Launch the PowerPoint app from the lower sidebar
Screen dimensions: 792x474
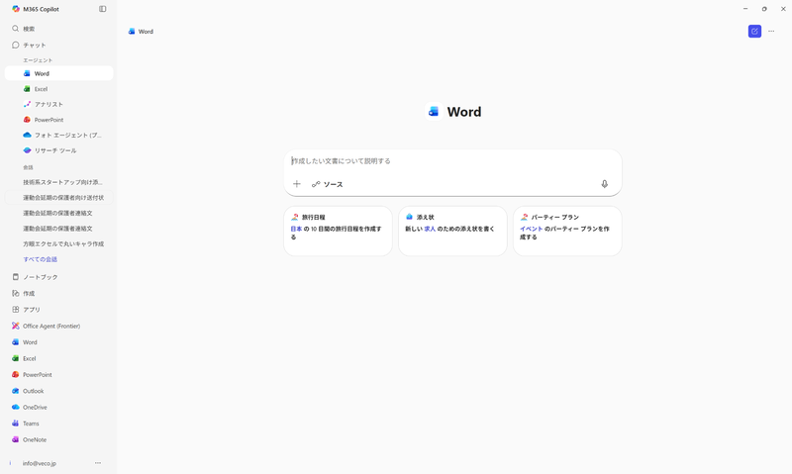(x=58, y=375)
